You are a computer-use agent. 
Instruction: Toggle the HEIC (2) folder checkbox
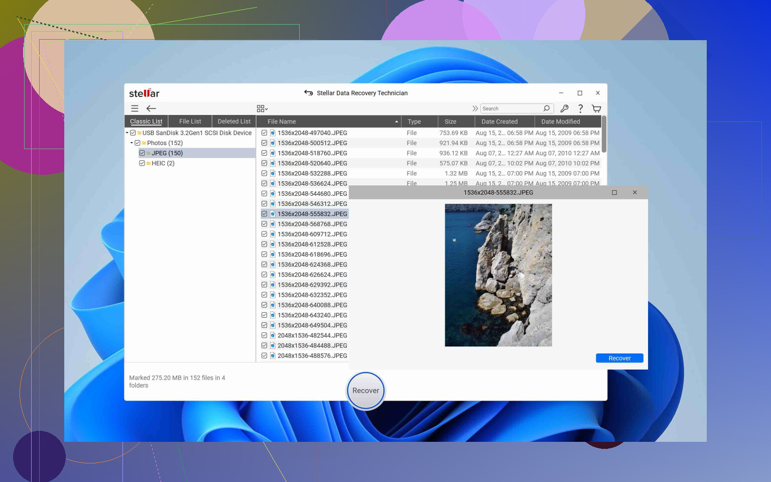tap(142, 163)
